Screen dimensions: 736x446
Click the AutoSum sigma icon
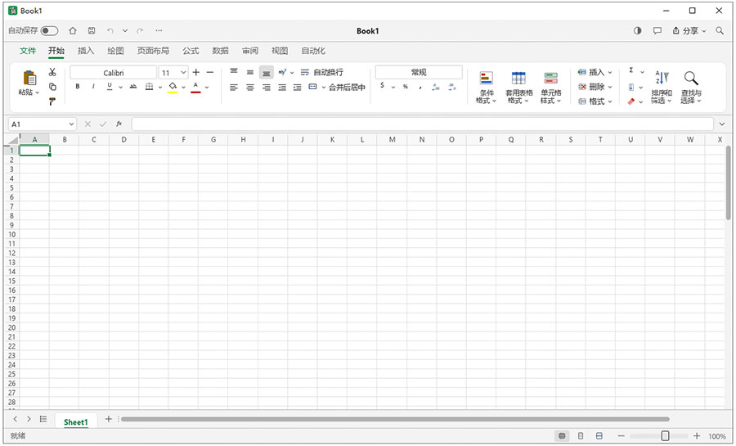pos(631,71)
